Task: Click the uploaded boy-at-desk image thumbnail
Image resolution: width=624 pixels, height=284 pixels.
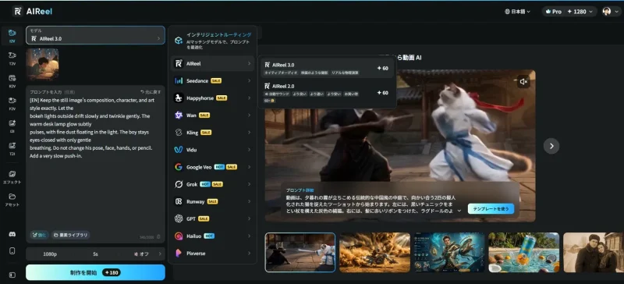Action: coord(42,65)
